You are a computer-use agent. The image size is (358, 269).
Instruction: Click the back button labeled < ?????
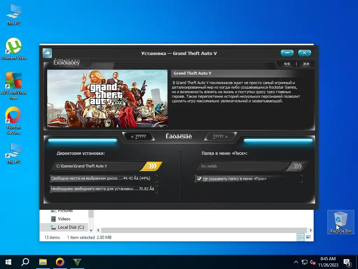(x=138, y=137)
